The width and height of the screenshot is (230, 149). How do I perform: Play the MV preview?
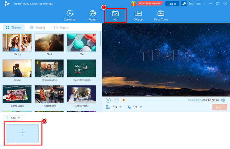point(108,100)
